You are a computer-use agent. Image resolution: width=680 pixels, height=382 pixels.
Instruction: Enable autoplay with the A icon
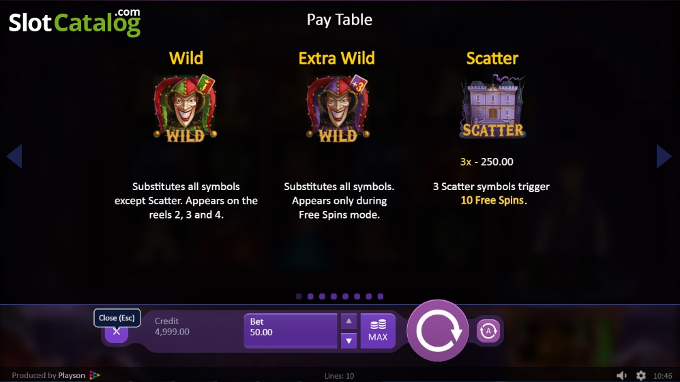(x=488, y=331)
